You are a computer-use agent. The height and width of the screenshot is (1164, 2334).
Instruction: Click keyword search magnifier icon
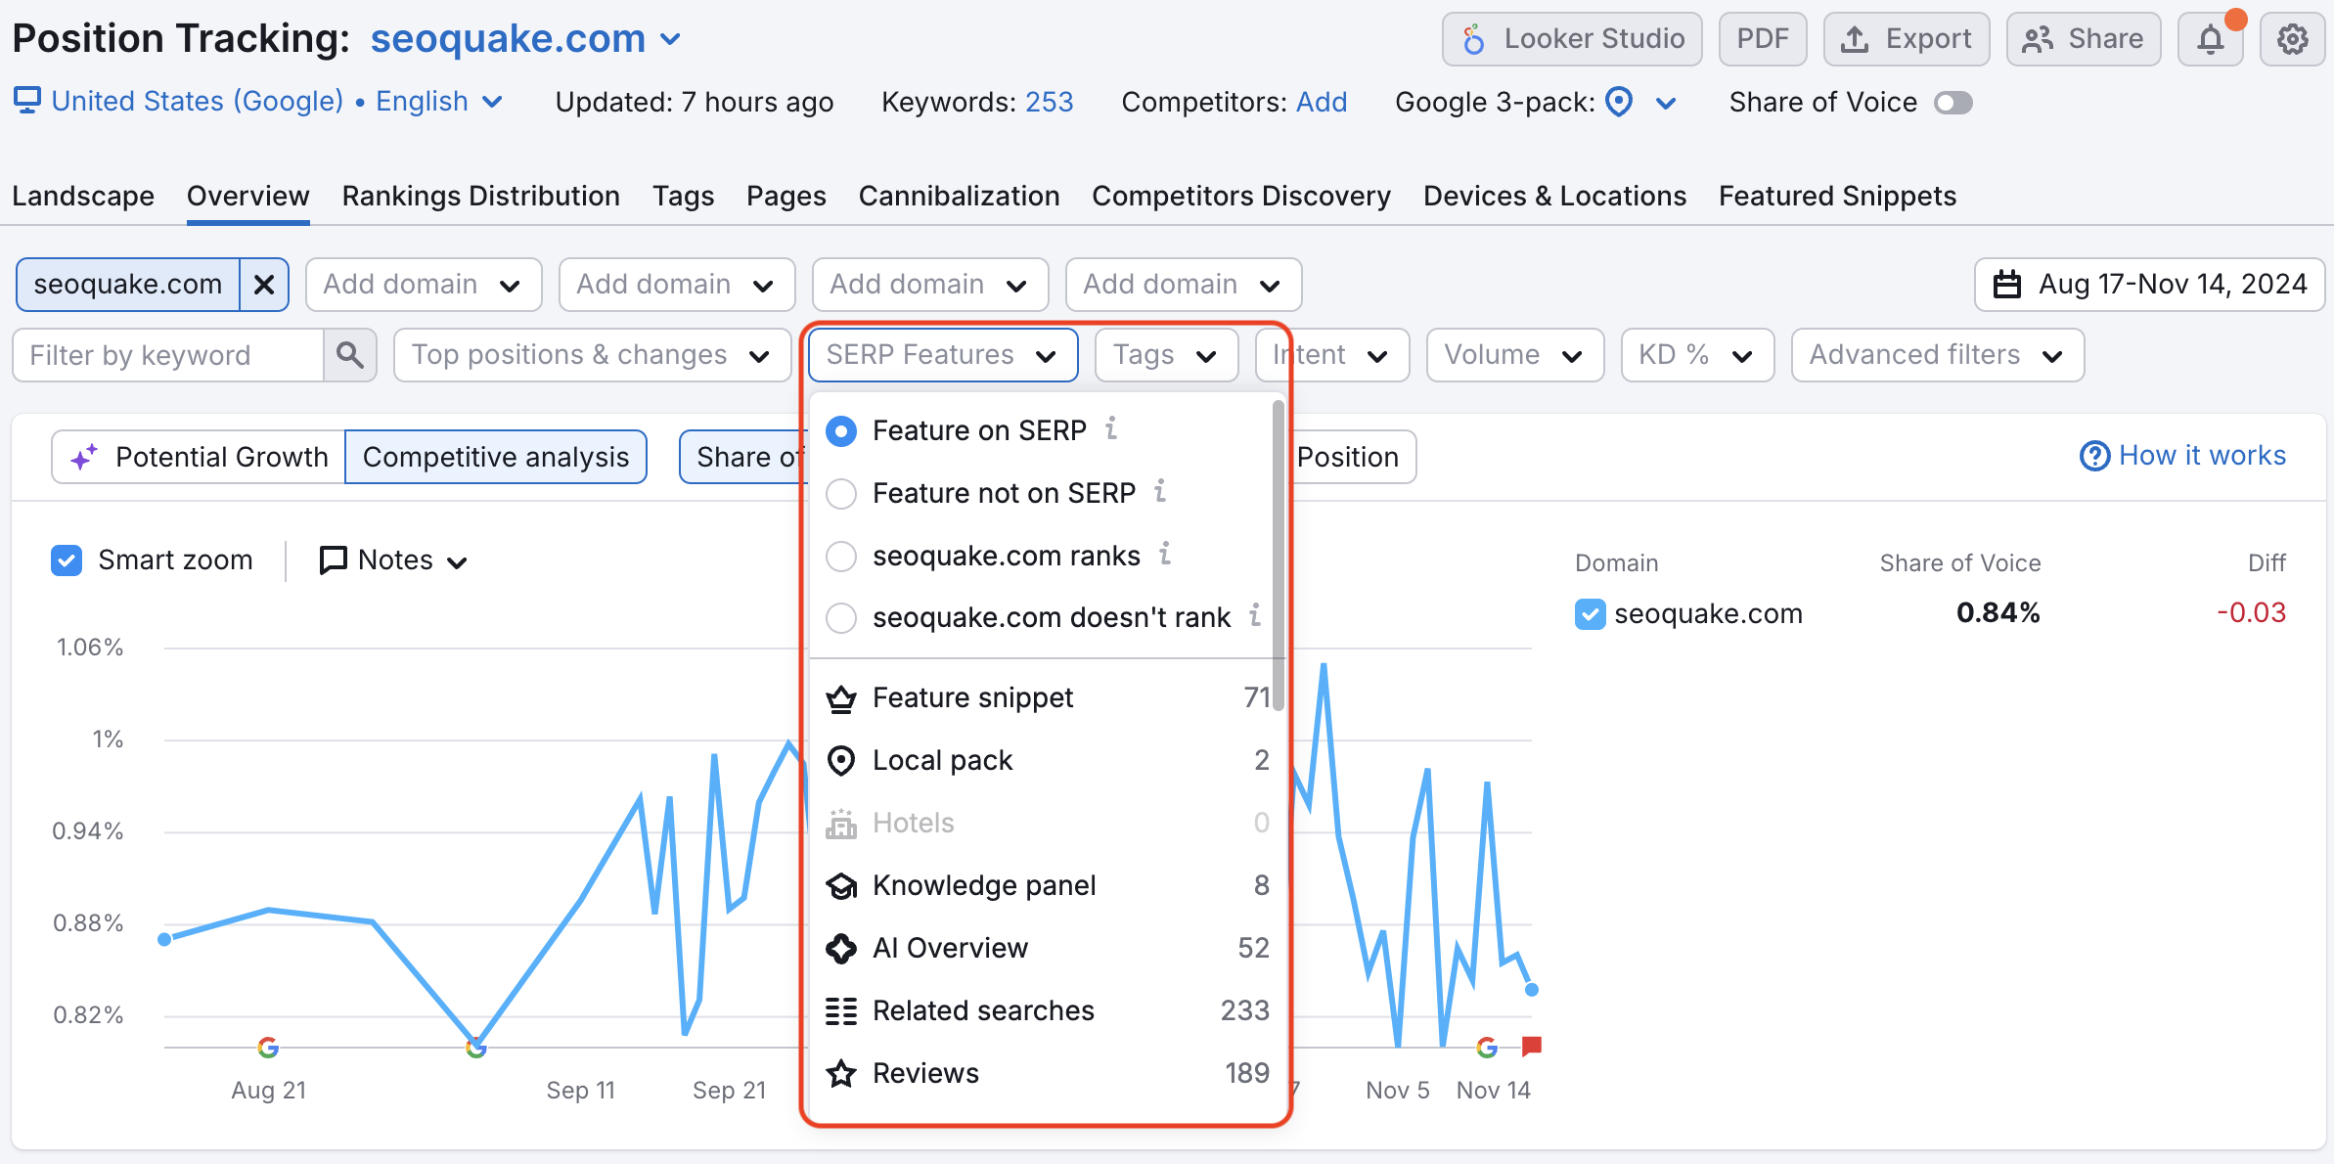(x=350, y=355)
